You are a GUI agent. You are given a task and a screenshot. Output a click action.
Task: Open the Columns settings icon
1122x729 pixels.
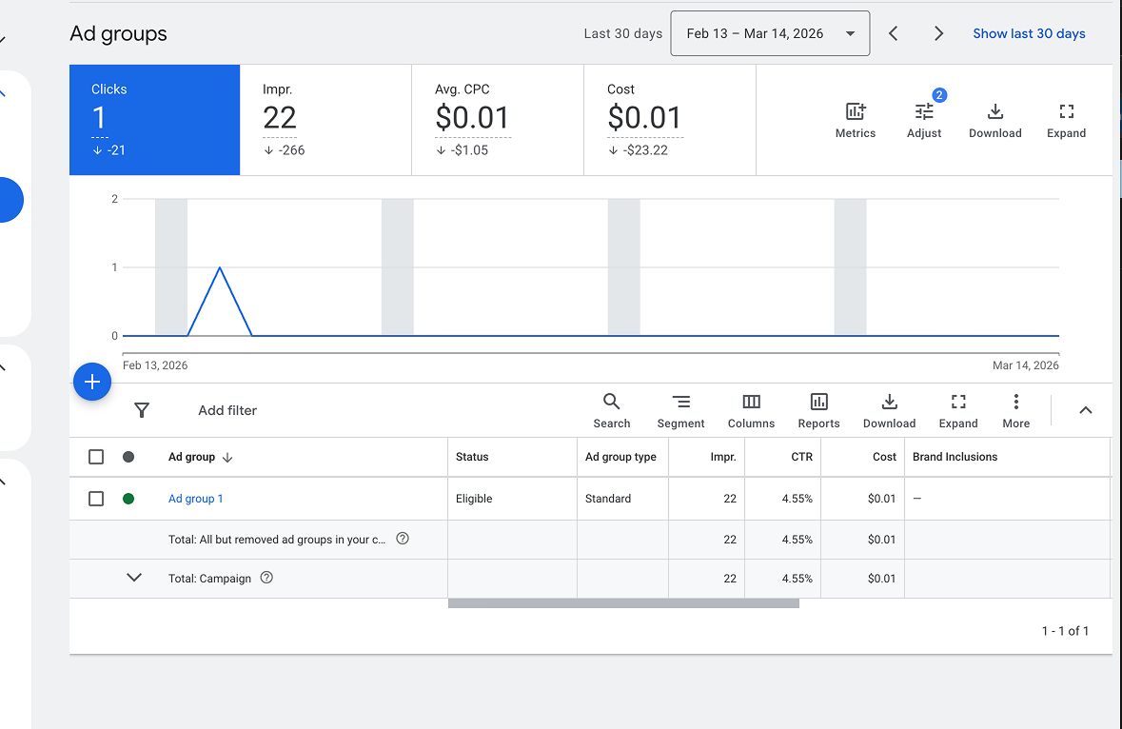coord(751,403)
